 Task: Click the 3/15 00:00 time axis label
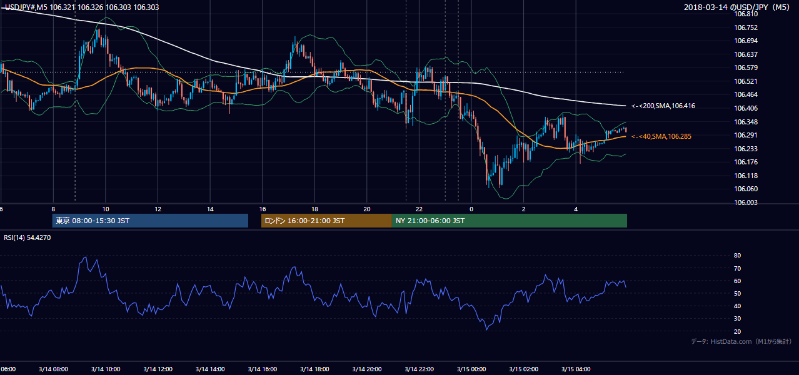[x=472, y=369]
